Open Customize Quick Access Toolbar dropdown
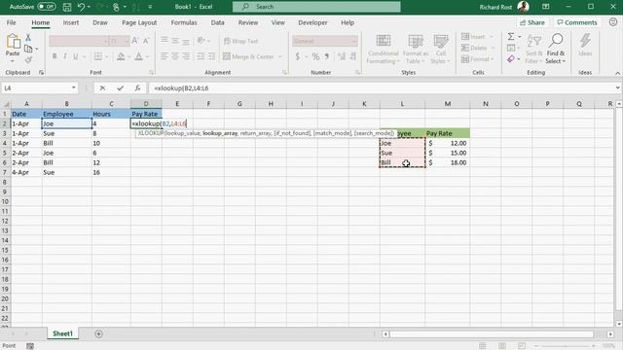 150,7
